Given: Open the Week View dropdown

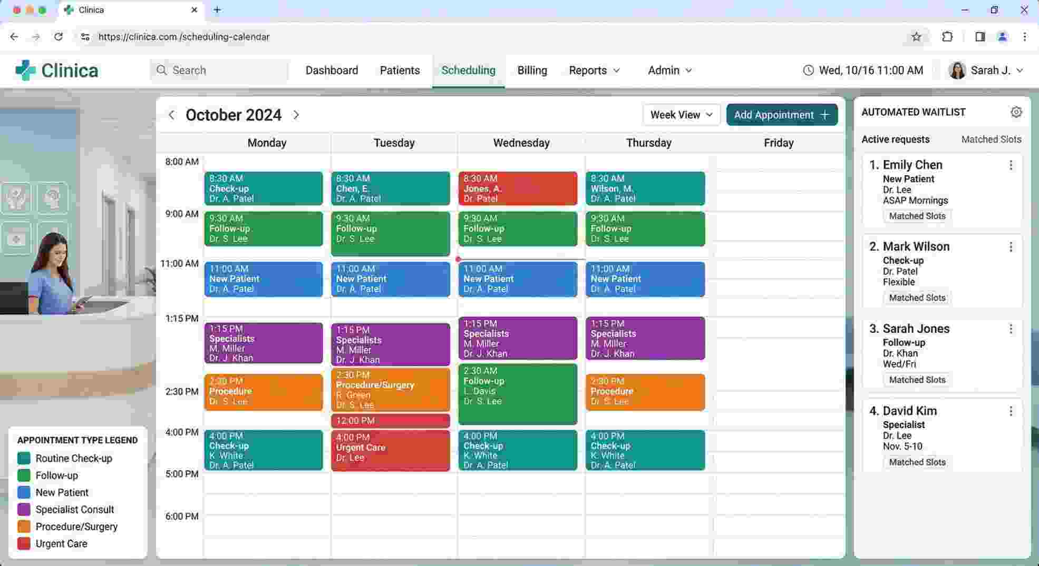Looking at the screenshot, I should pos(681,115).
